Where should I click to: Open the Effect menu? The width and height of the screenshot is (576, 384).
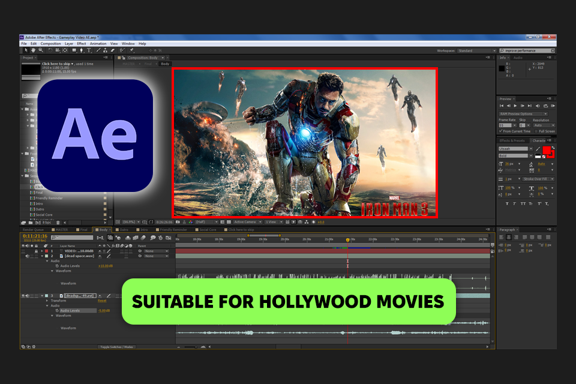(x=82, y=43)
